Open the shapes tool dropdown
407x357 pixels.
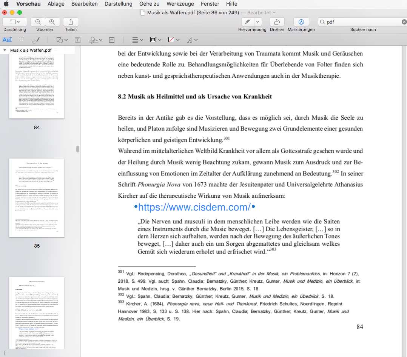tap(62, 40)
